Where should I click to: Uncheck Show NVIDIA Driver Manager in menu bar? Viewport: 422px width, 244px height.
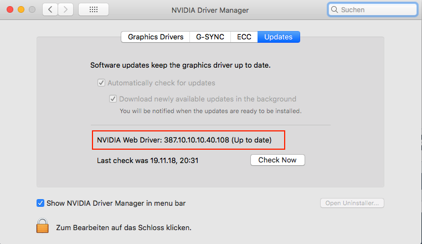(40, 203)
